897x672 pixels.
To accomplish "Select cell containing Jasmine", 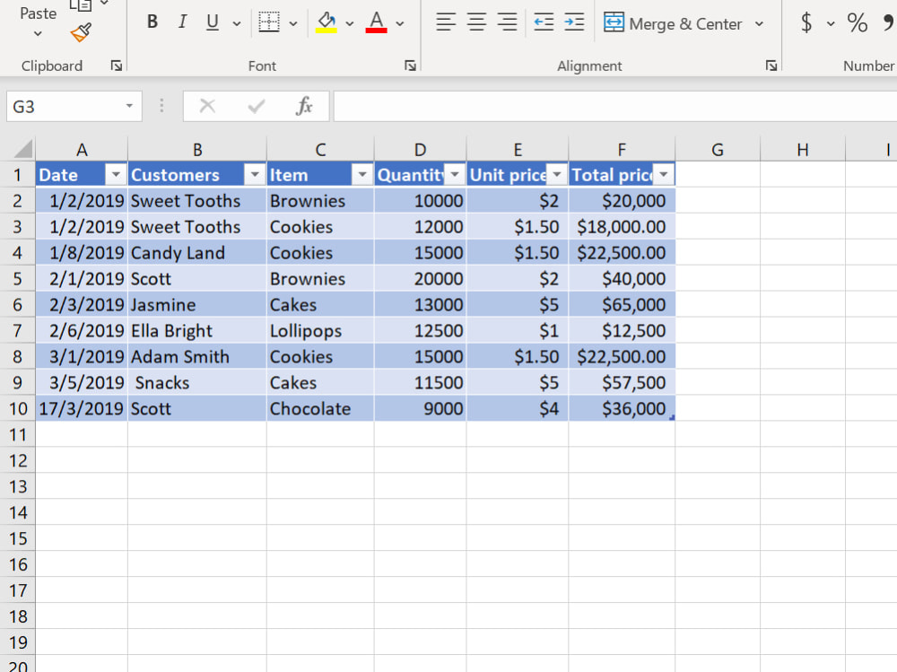I will 197,305.
